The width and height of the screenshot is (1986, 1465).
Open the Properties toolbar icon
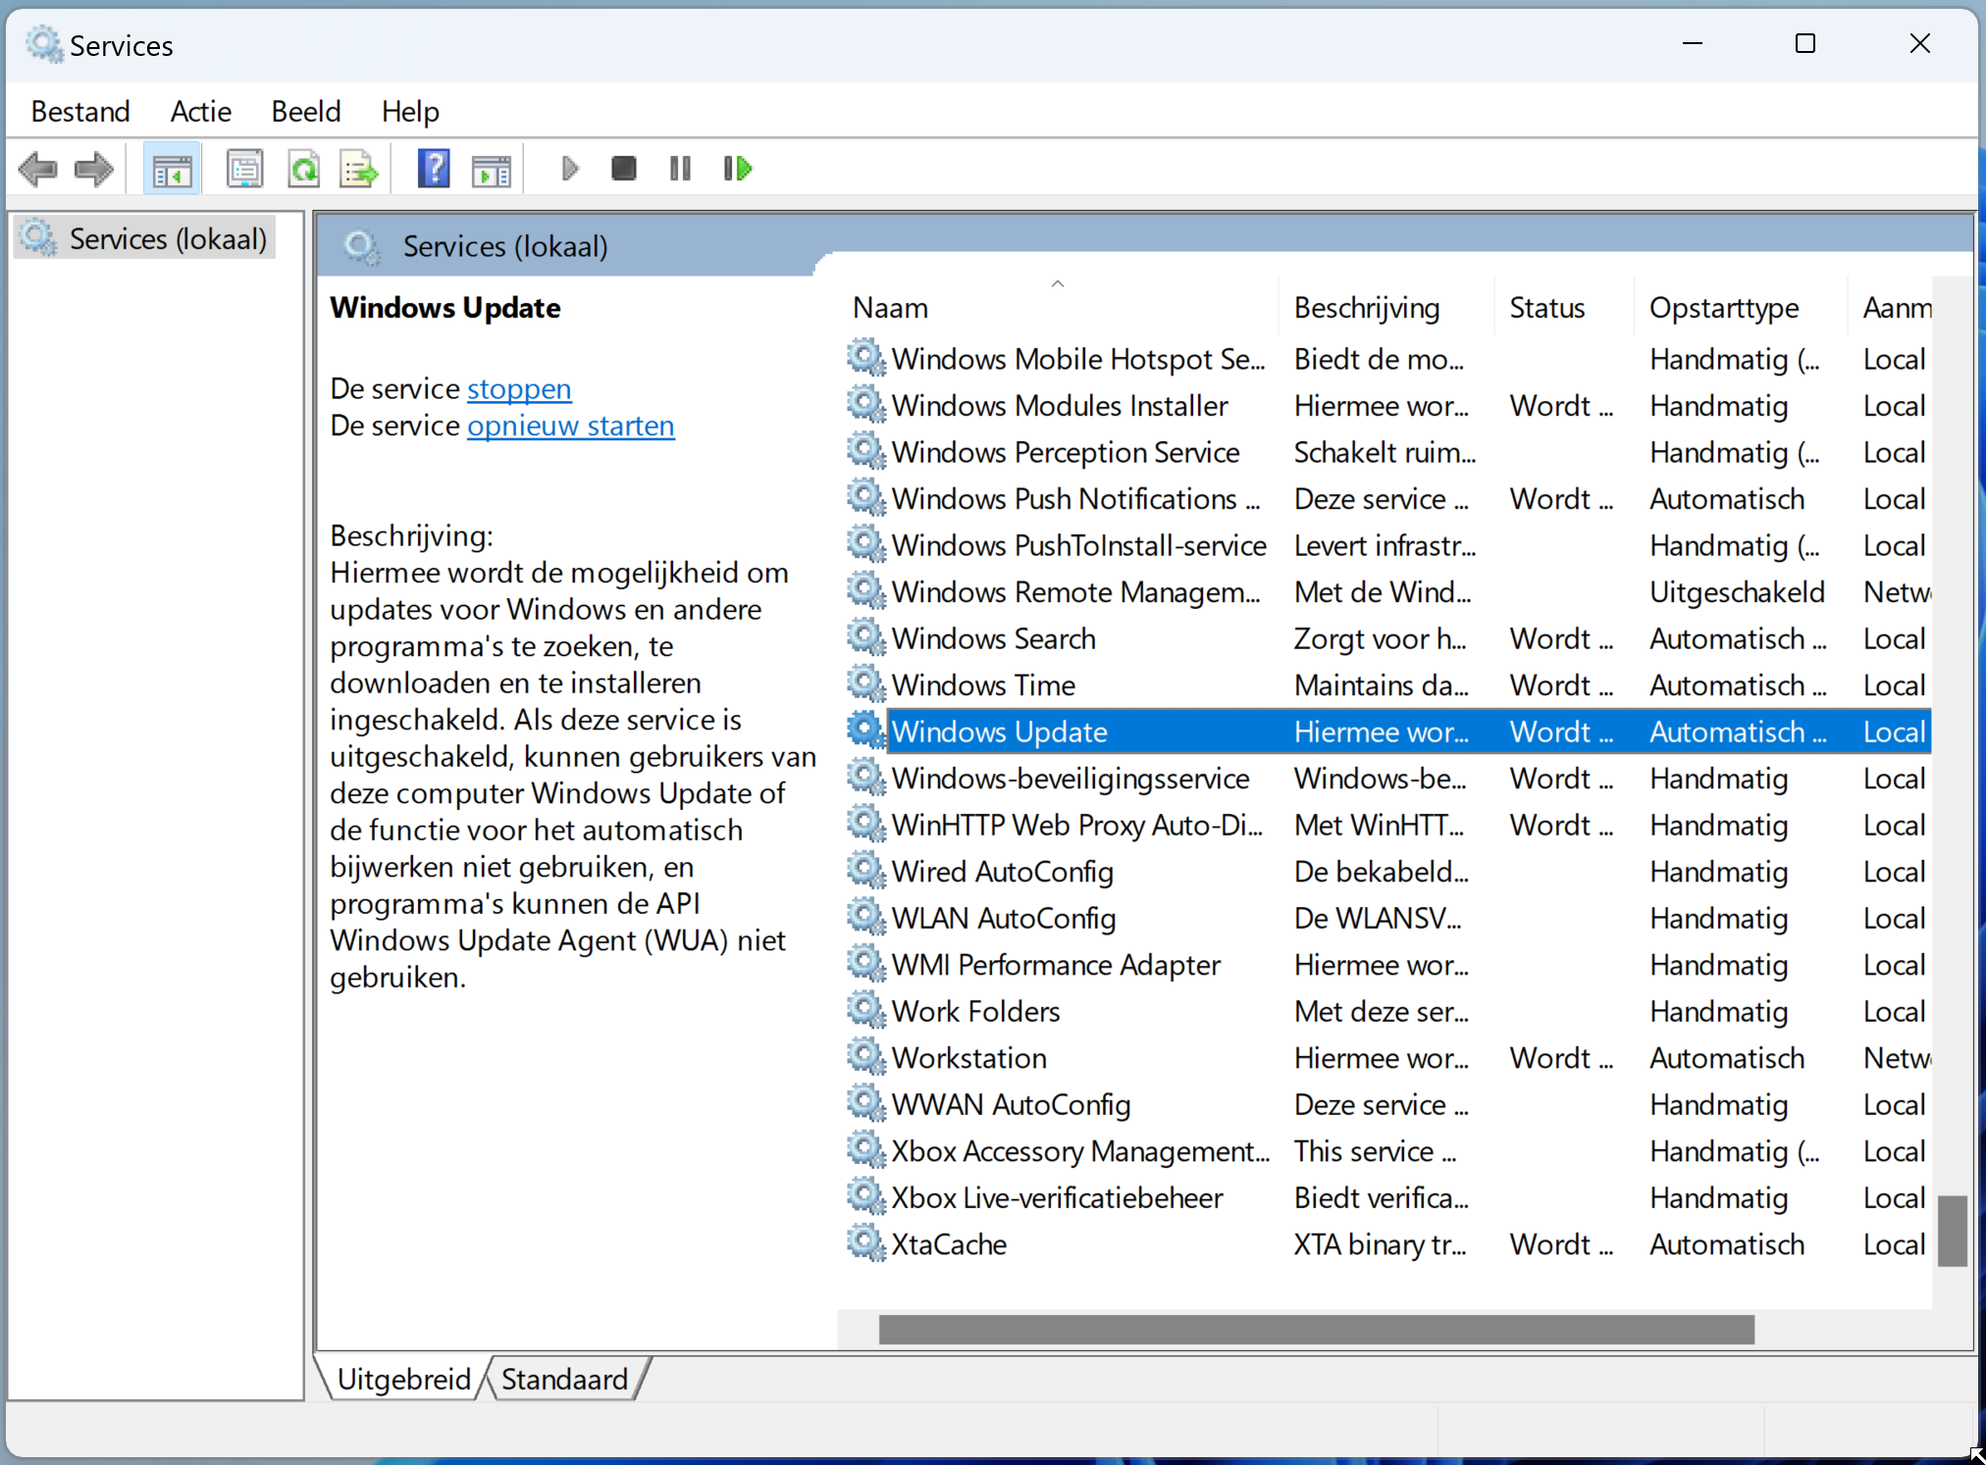[x=244, y=169]
